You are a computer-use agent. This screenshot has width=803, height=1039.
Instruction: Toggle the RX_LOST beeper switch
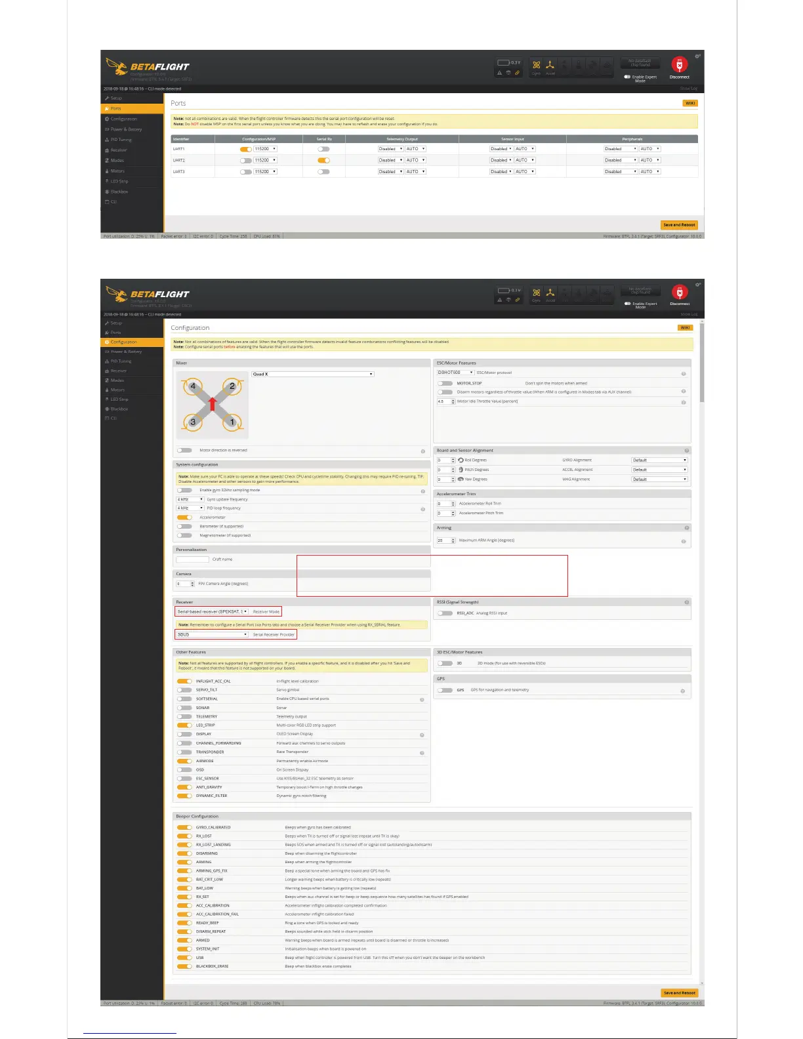[184, 836]
